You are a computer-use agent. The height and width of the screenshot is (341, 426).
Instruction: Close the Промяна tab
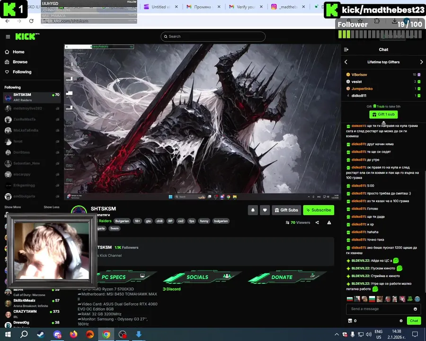[219, 7]
